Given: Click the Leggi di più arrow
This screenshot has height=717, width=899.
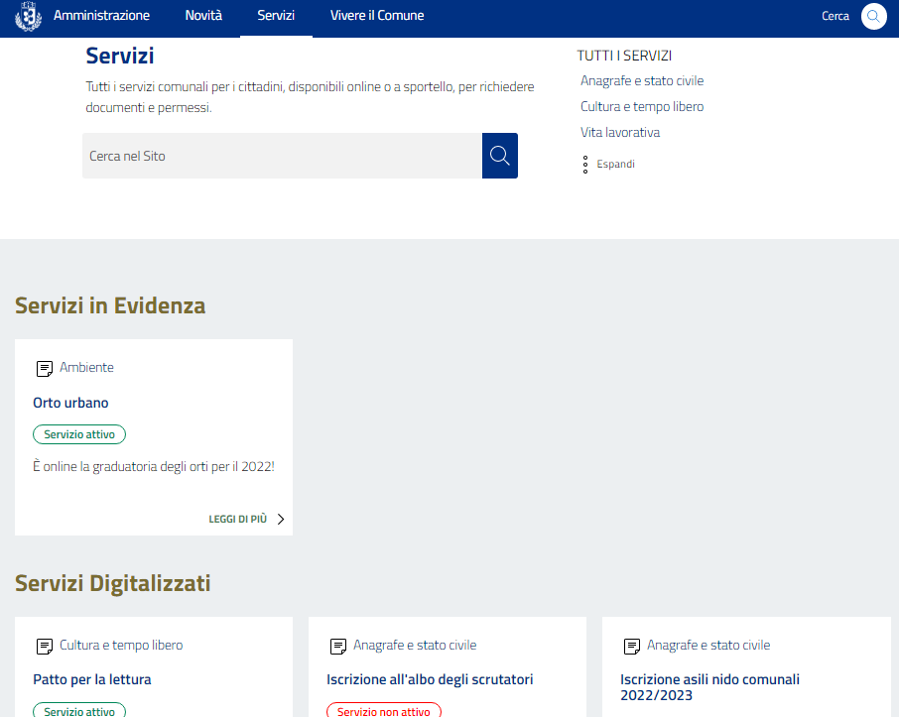Looking at the screenshot, I should pyautogui.click(x=281, y=519).
